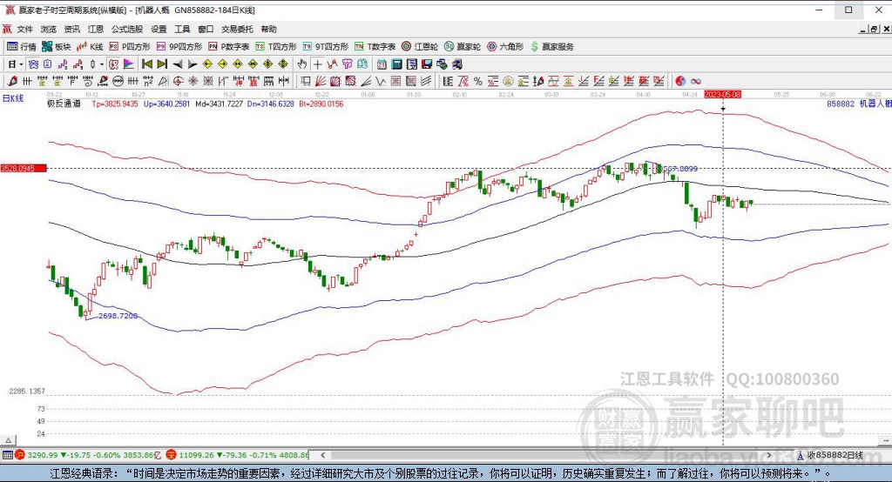Restore the inner document window

(x=875, y=29)
